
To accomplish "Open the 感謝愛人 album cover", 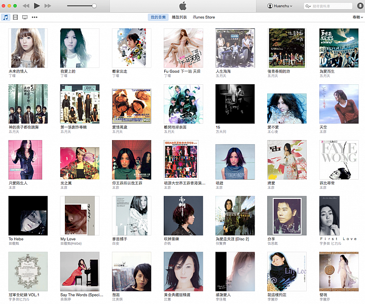I will (235, 272).
